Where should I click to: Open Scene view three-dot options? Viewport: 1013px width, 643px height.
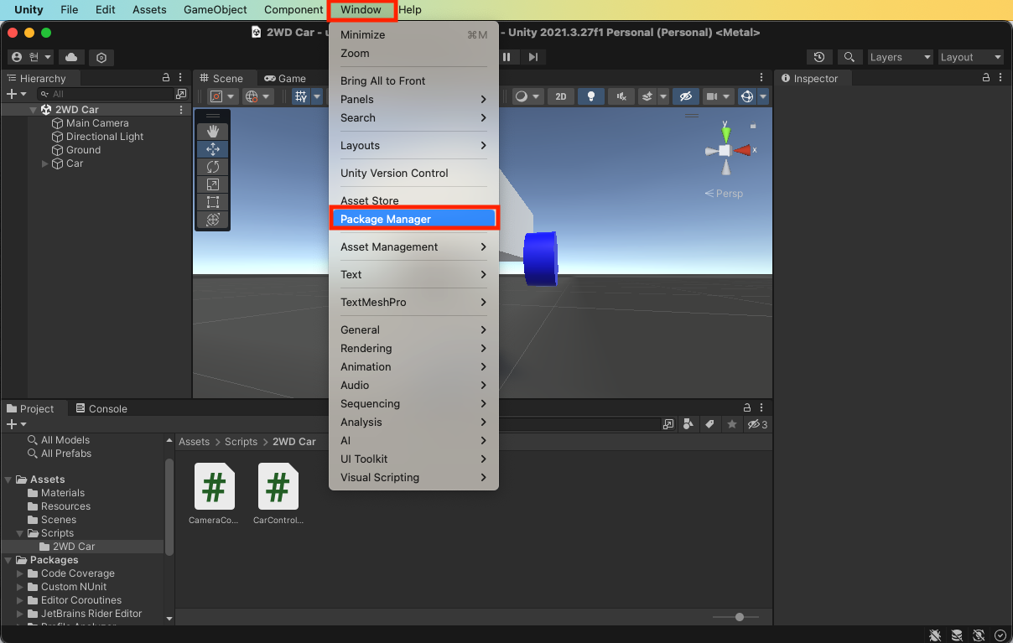pyautogui.click(x=761, y=77)
